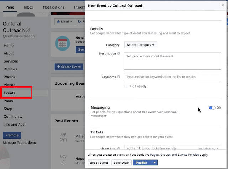
Task: Click the Ticket URL info icon
Action: (x=118, y=148)
